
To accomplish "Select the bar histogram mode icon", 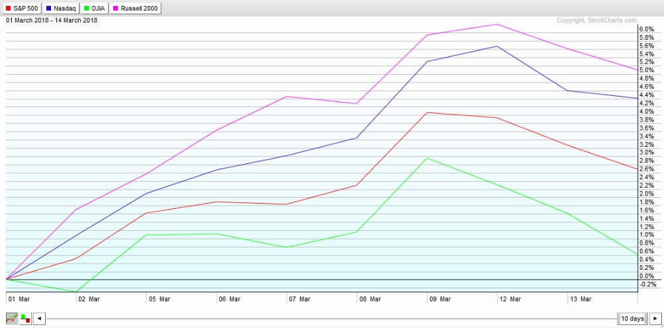I will pos(25,318).
